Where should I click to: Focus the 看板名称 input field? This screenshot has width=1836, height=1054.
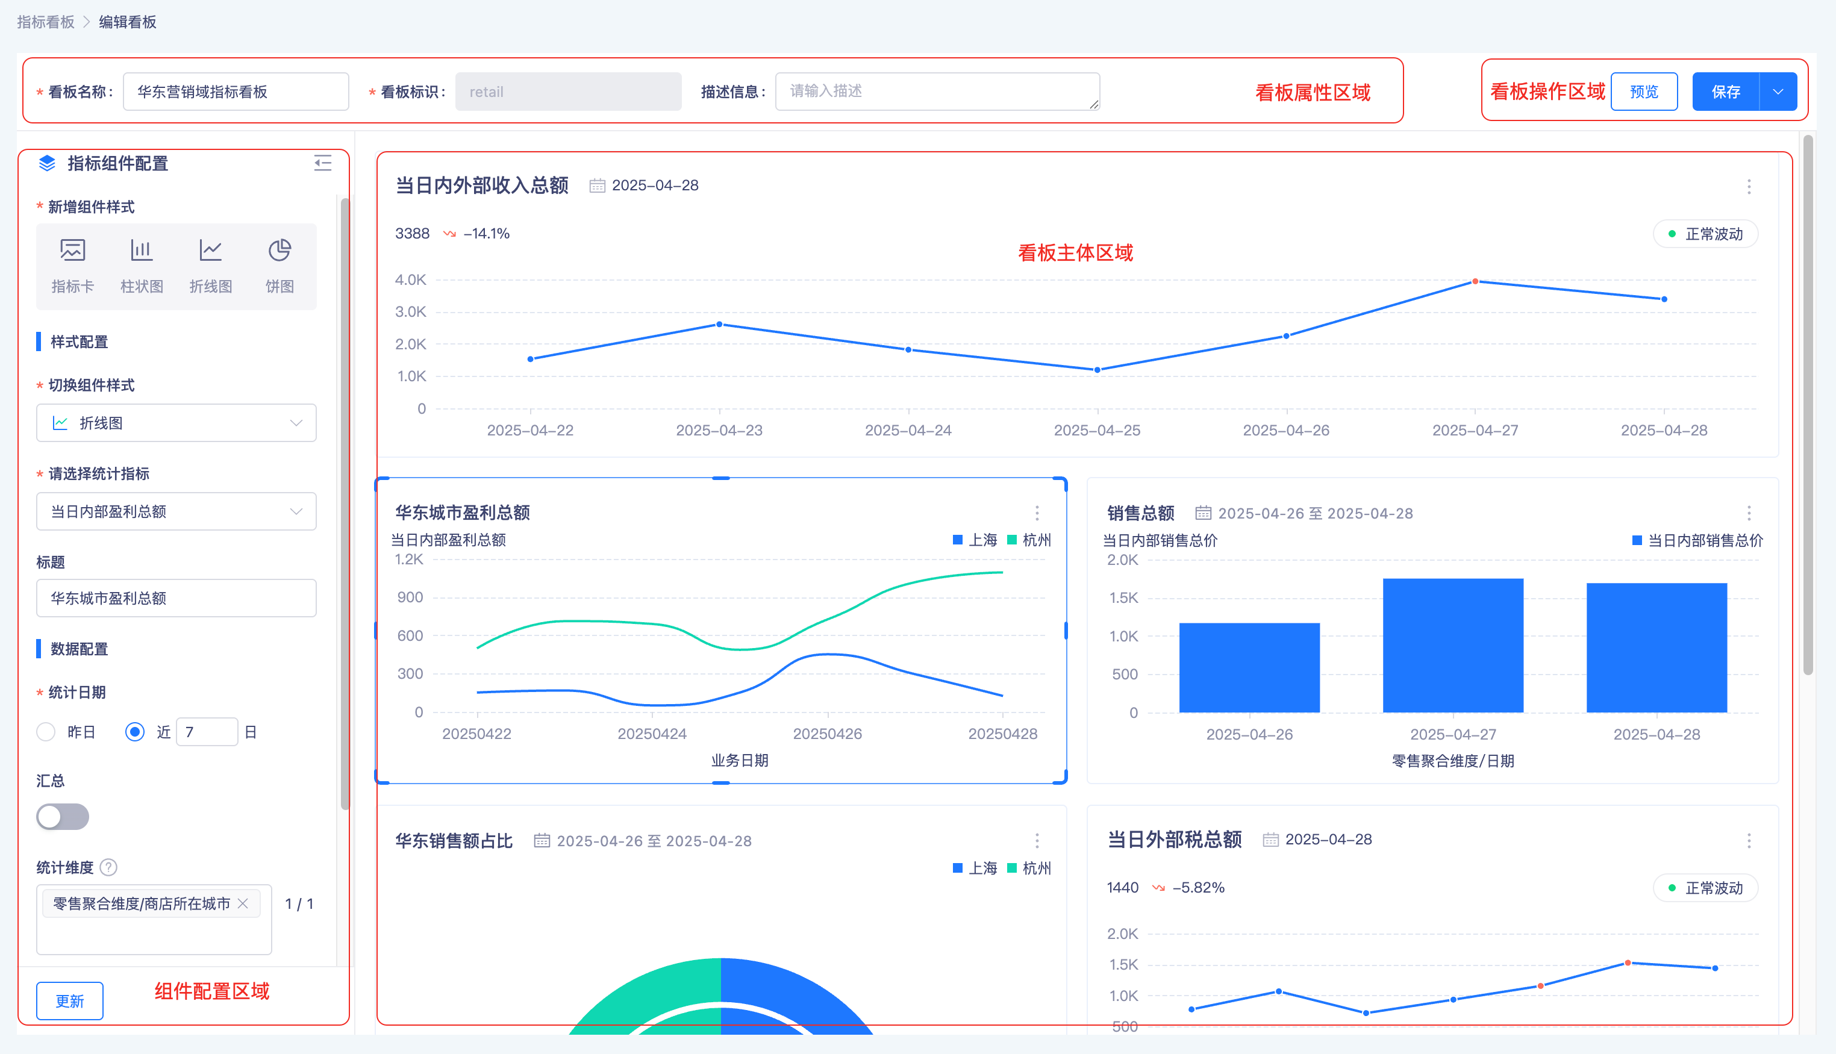tap(236, 91)
